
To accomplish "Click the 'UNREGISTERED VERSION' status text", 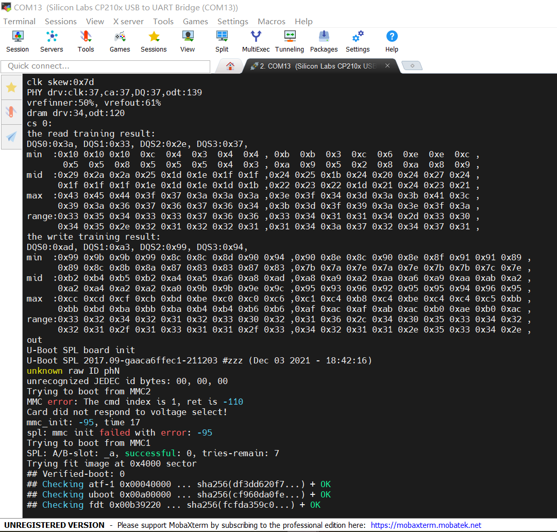I will coord(54,525).
